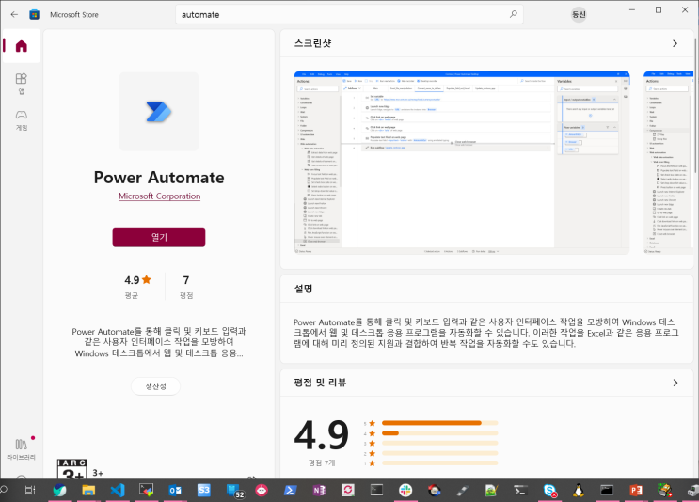Click the 설명 section heading

(303, 289)
